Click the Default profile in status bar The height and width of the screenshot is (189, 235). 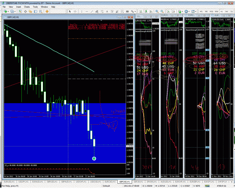click(x=106, y=186)
